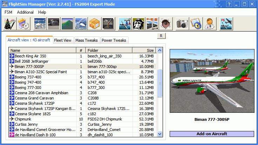The image size is (258, 145).
Task: Select the Cessna Skyhawk 172SP row
Action: (x=83, y=103)
